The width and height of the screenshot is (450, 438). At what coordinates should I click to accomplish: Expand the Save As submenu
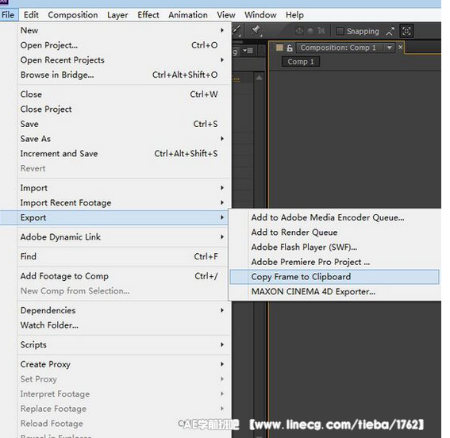[x=123, y=139]
